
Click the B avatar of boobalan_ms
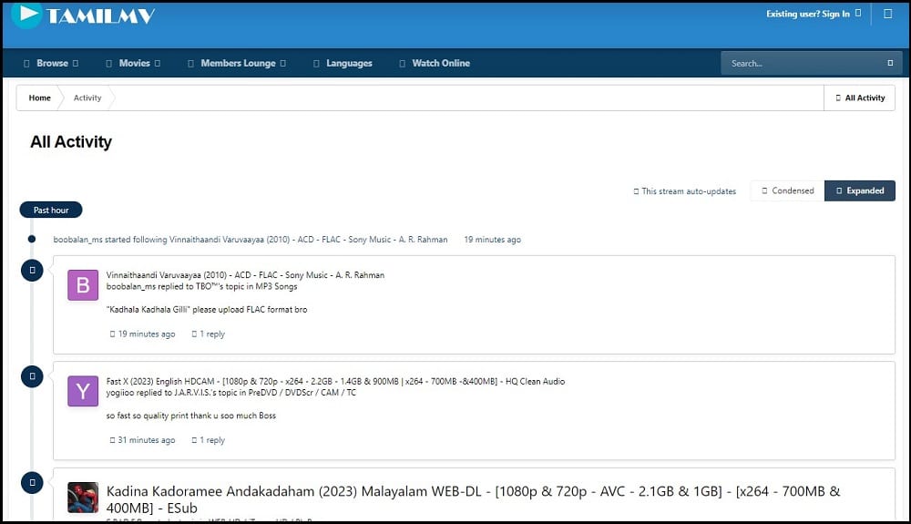click(x=83, y=285)
